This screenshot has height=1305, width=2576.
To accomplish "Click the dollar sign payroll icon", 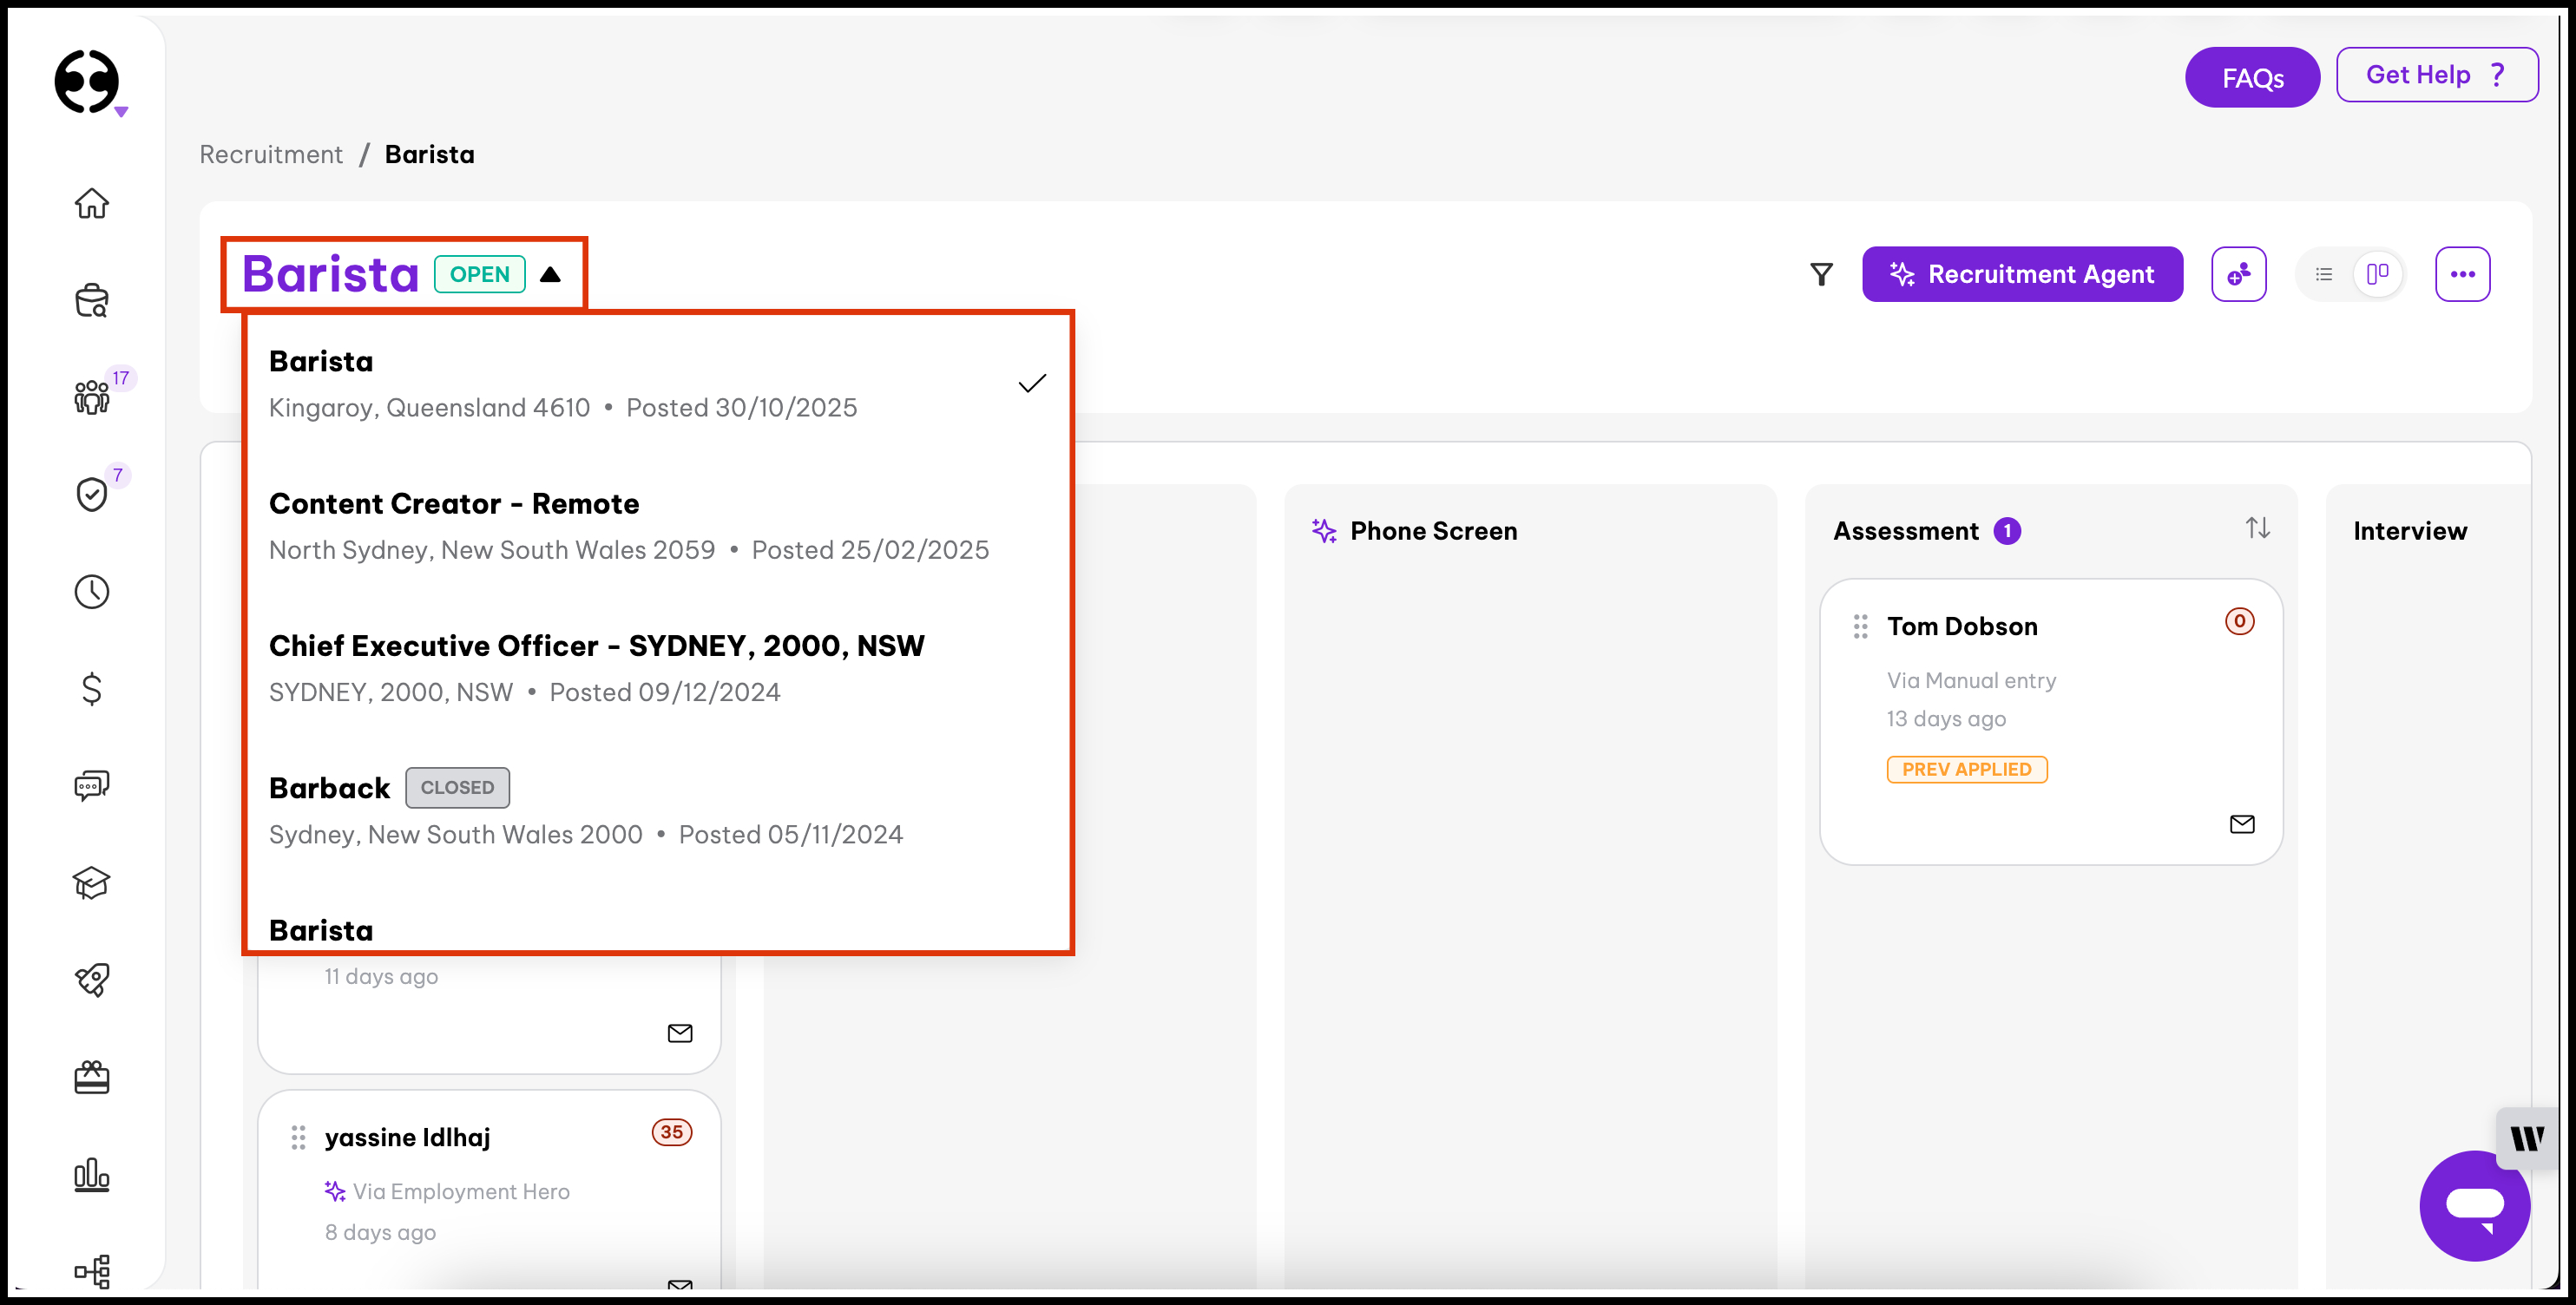I will pyautogui.click(x=91, y=689).
